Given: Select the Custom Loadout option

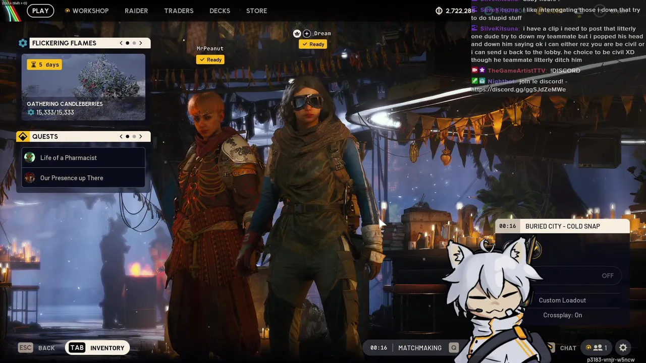Looking at the screenshot, I should point(562,300).
